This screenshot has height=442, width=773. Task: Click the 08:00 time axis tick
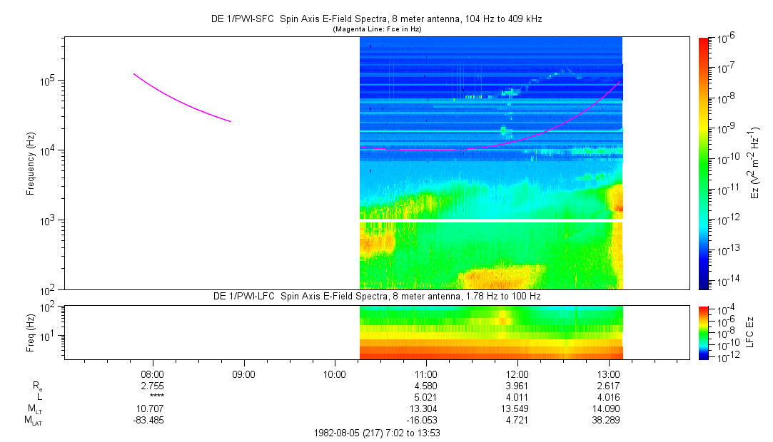[153, 374]
